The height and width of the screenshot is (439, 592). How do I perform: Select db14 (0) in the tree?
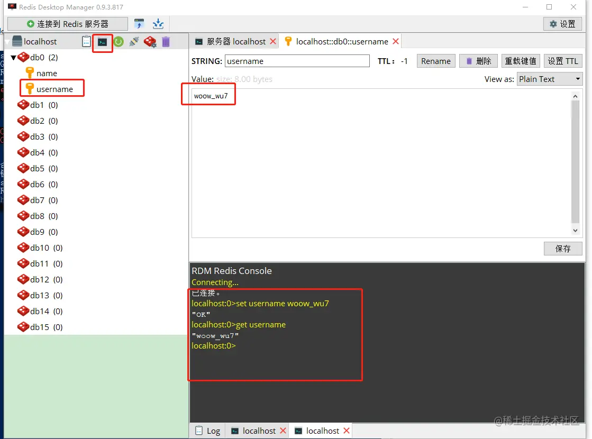[46, 311]
